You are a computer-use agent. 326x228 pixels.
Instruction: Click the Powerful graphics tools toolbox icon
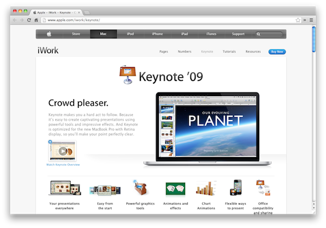(x=140, y=188)
